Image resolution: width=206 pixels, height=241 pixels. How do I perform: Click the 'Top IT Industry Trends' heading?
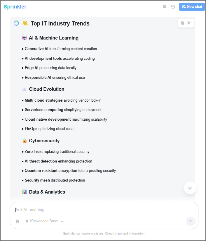pos(60,23)
